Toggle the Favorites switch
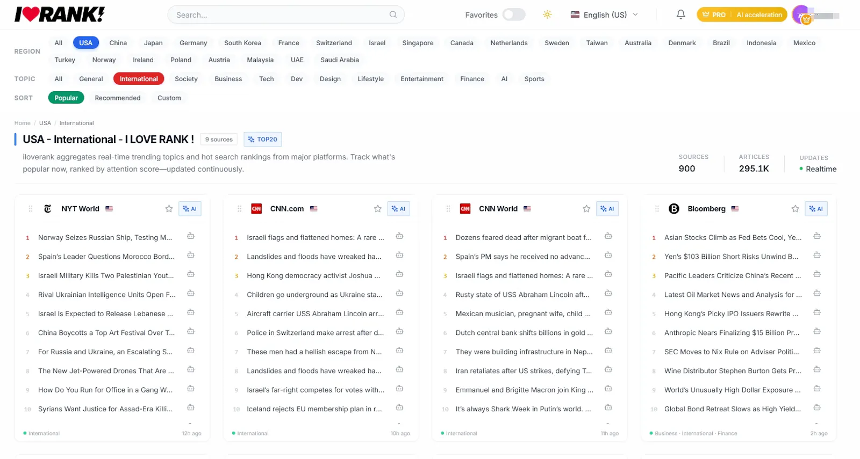The width and height of the screenshot is (860, 459). pos(514,14)
